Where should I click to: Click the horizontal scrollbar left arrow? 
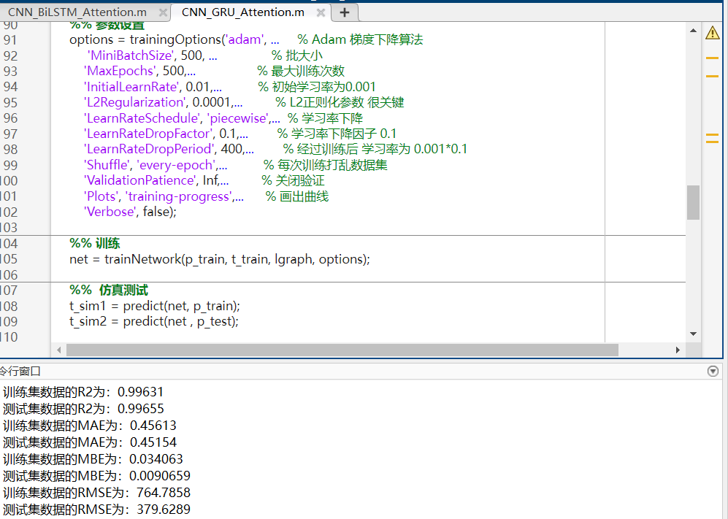click(59, 350)
